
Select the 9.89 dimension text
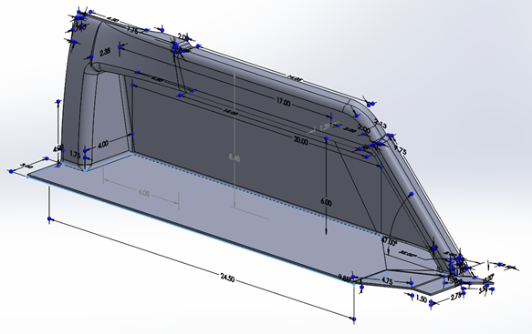coord(344,278)
